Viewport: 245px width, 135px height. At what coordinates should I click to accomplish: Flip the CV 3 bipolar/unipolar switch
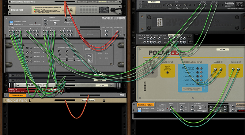(67, 59)
